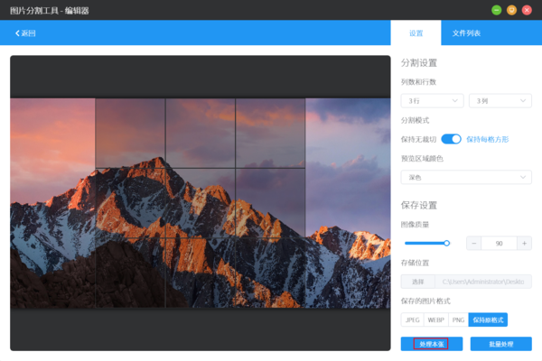
Task: Click the quality value field showing 90
Action: (500, 243)
